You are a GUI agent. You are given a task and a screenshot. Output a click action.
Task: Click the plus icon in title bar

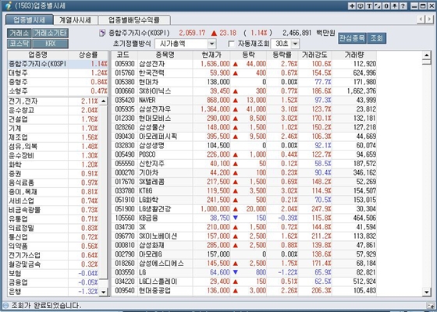(x=352, y=6)
